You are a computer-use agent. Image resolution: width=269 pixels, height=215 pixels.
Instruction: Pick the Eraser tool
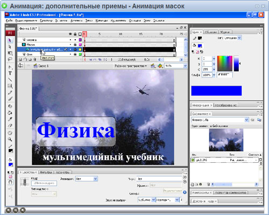click(x=10, y=126)
